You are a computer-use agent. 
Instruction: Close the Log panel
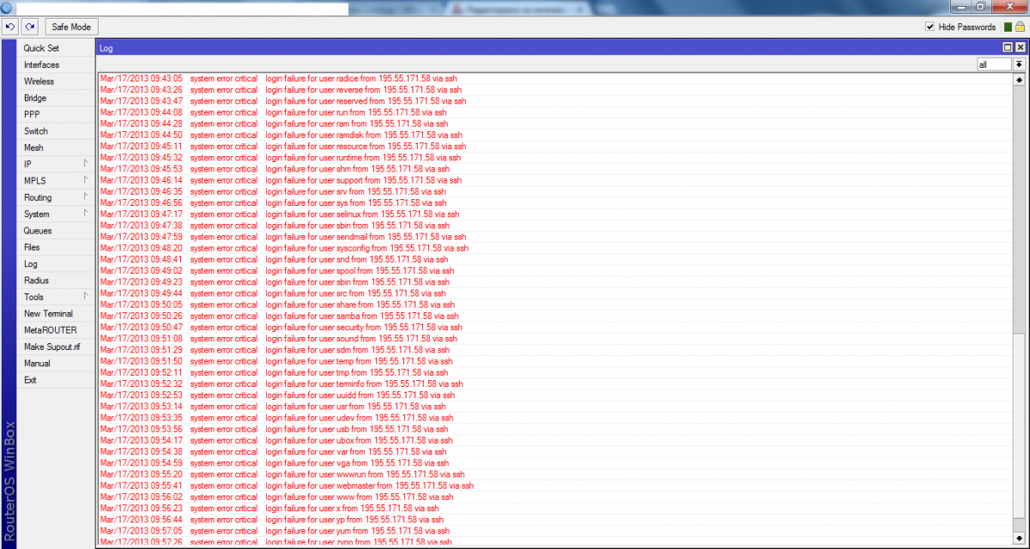click(1020, 48)
